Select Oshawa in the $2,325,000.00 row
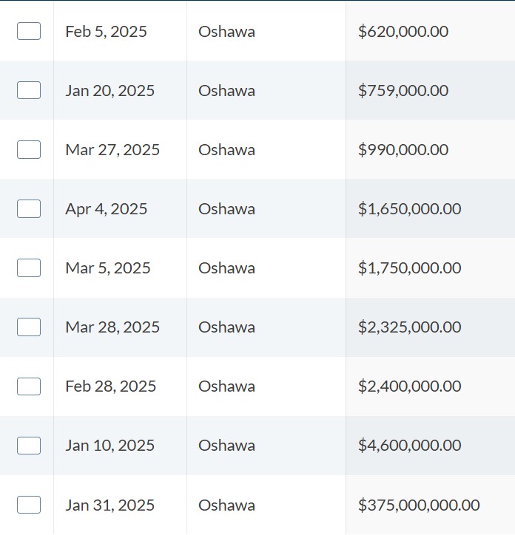The height and width of the screenshot is (535, 515). (226, 327)
